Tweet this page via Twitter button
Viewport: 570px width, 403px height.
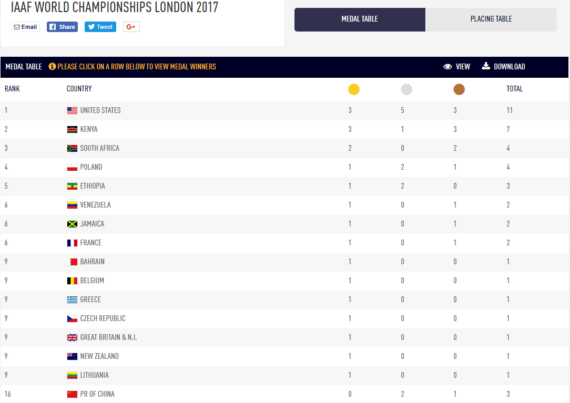tap(100, 27)
